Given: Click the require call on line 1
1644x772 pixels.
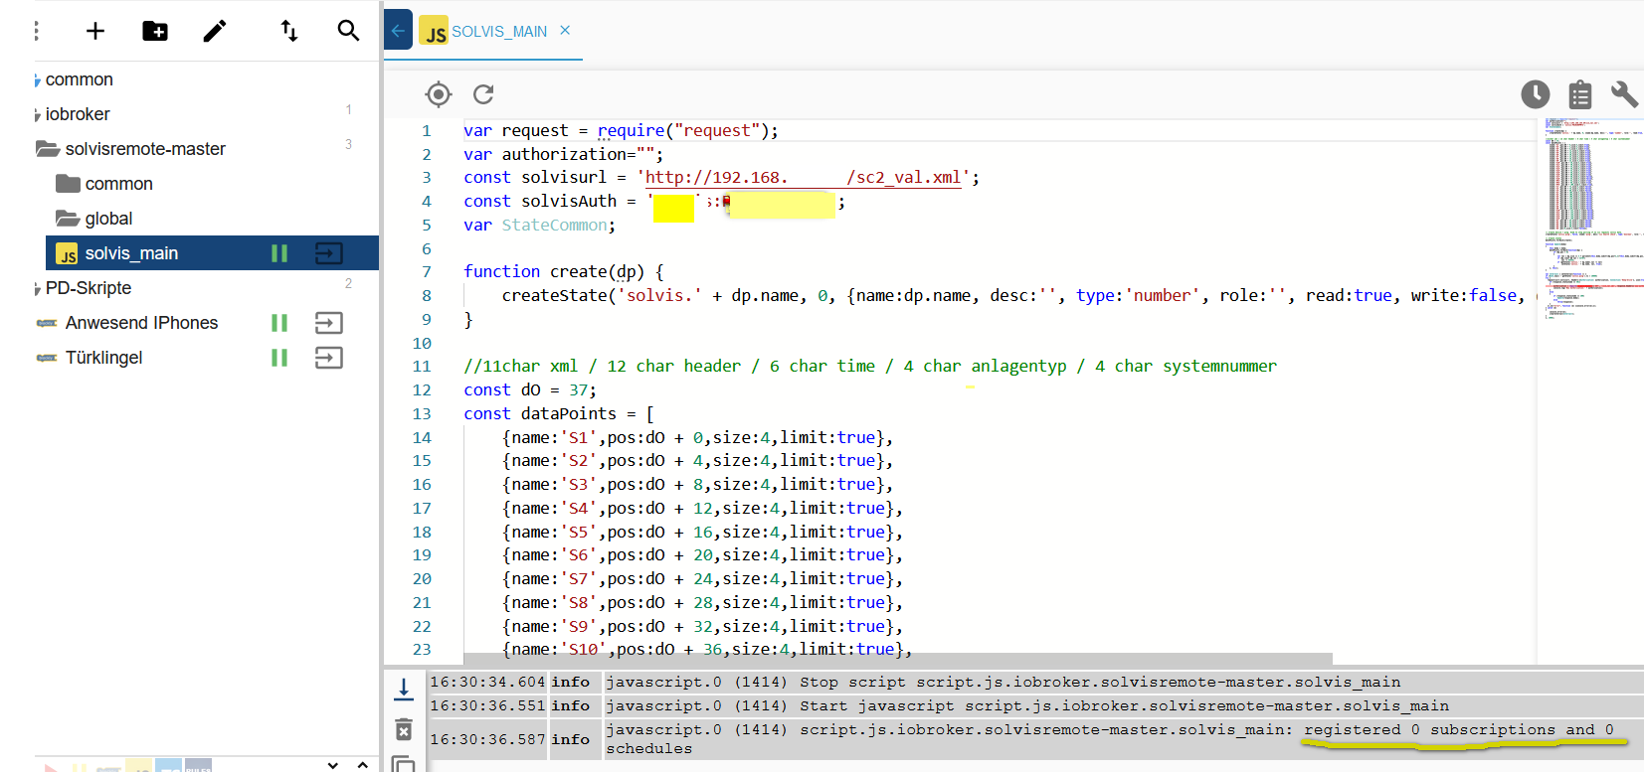Looking at the screenshot, I should 631,130.
